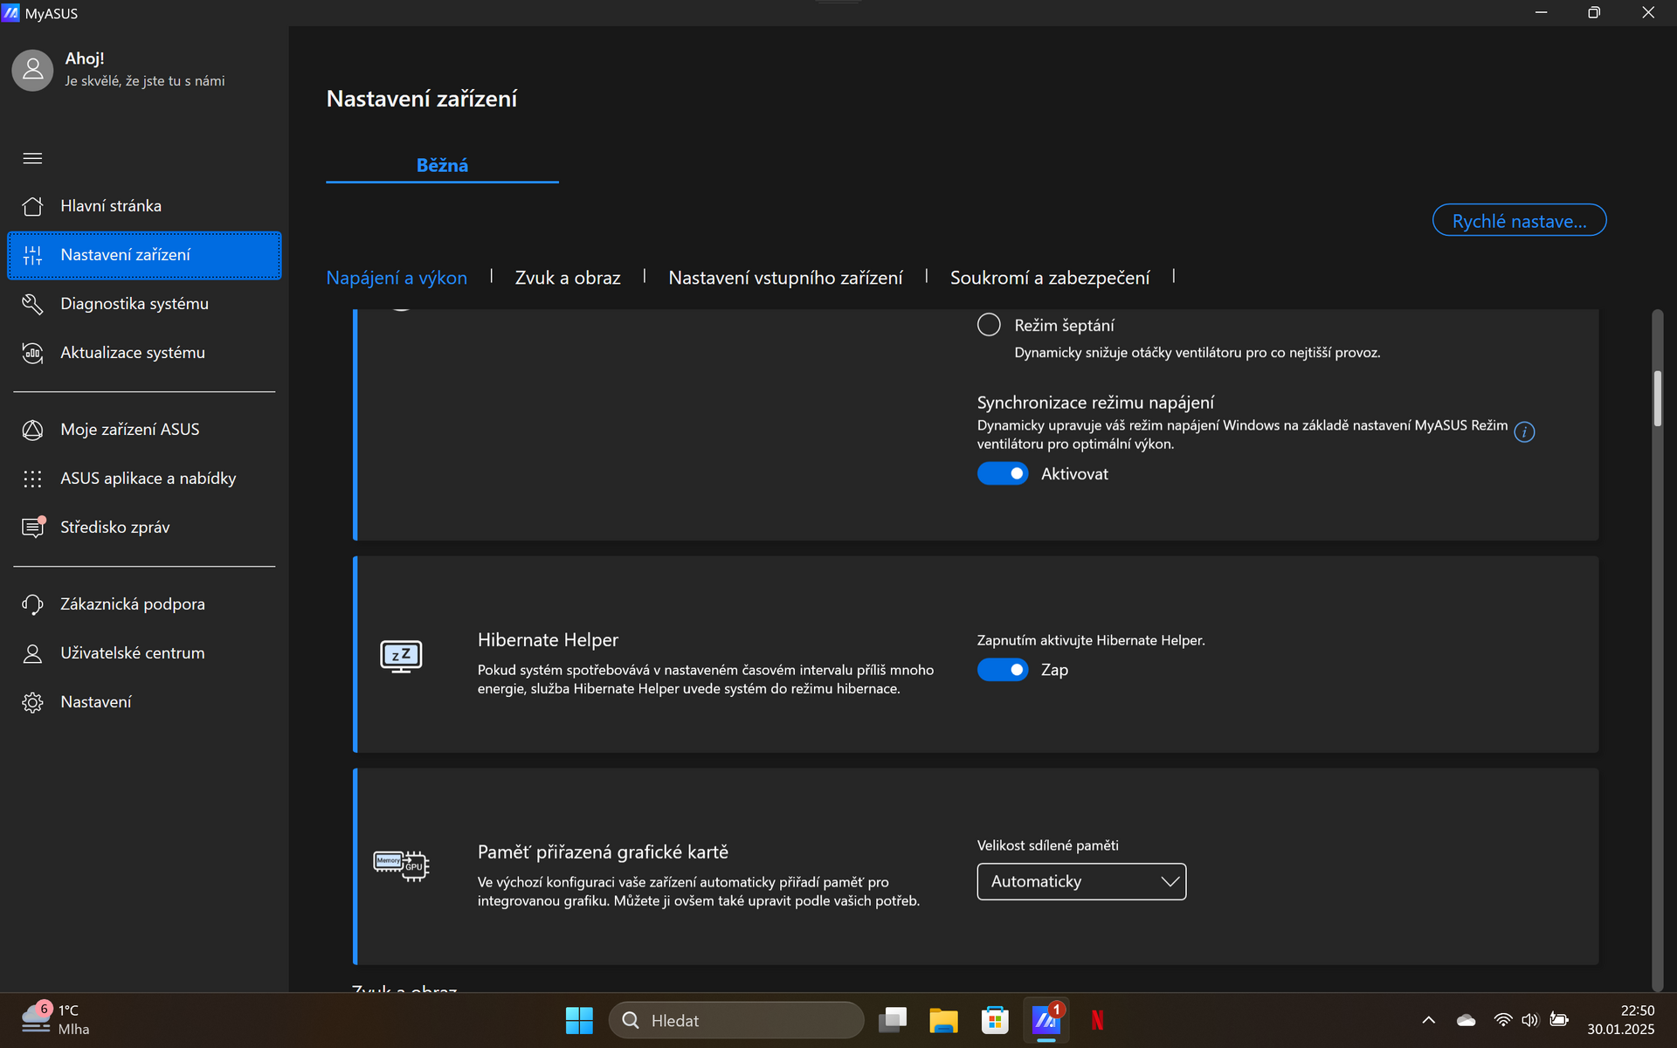Open Task View in taskbar
This screenshot has height=1048, width=1677.
[893, 1020]
